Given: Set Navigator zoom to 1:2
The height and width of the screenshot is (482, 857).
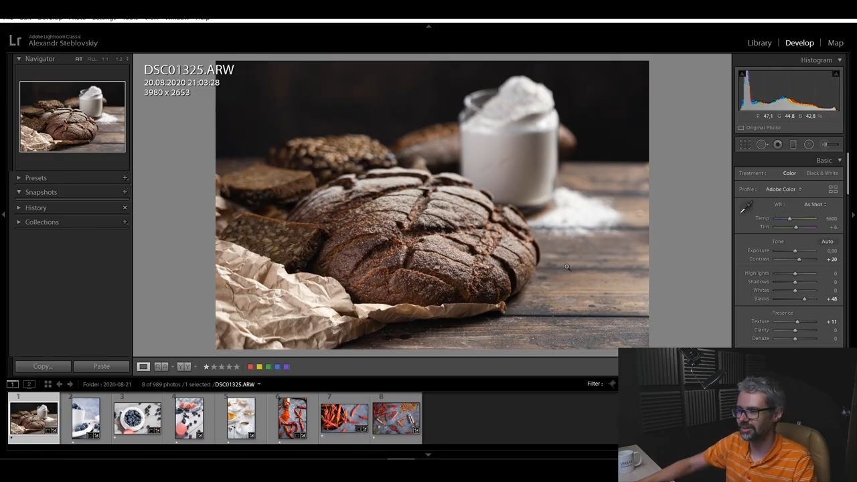Looking at the screenshot, I should pyautogui.click(x=119, y=59).
